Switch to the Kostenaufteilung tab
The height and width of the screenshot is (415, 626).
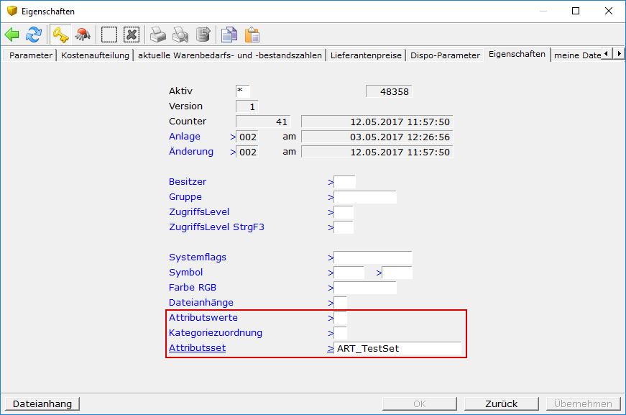[95, 55]
